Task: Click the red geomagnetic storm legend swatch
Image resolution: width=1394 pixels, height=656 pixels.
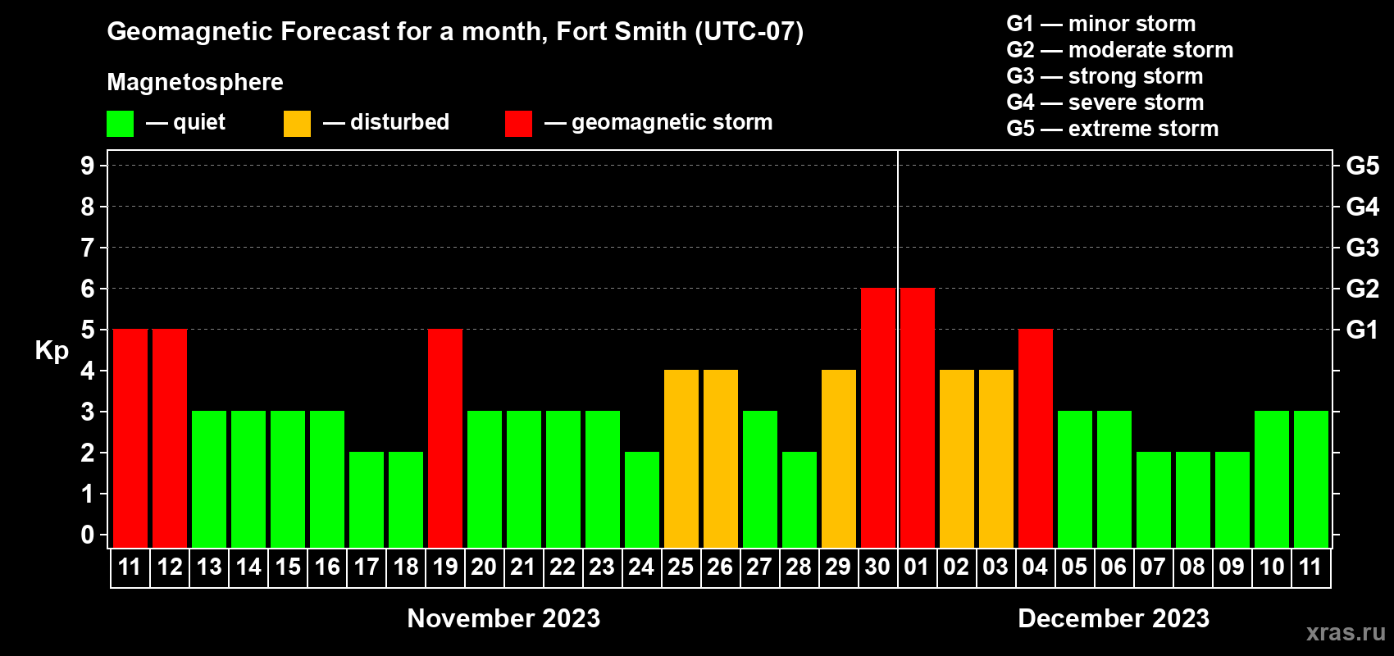Action: (518, 124)
